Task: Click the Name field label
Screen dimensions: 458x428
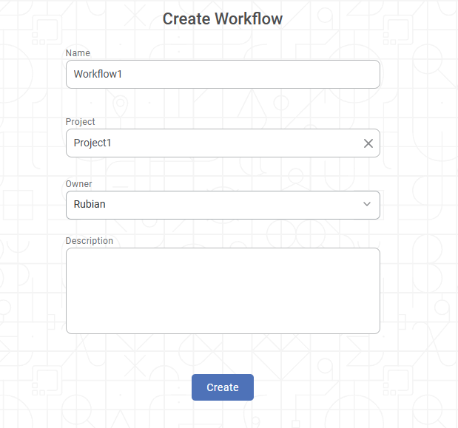Action: click(x=78, y=53)
